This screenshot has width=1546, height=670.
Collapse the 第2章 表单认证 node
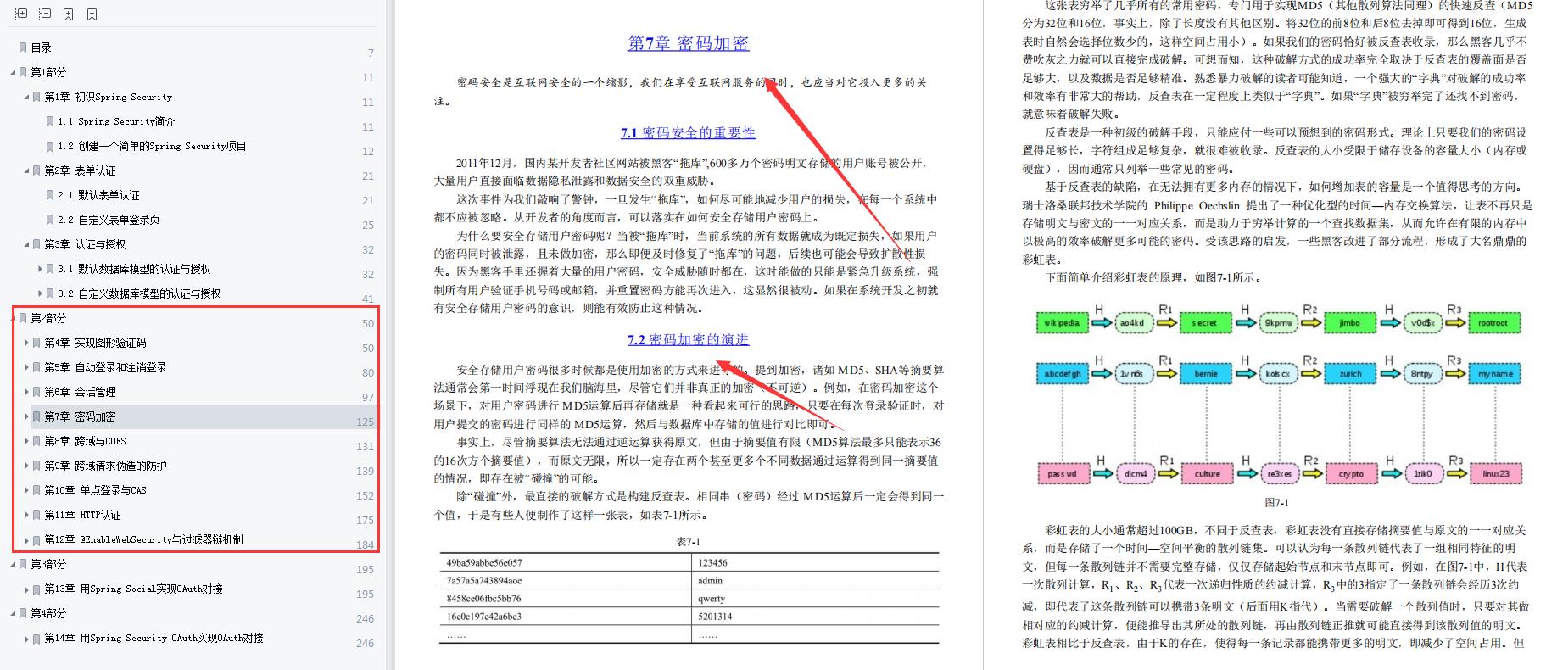click(x=26, y=170)
